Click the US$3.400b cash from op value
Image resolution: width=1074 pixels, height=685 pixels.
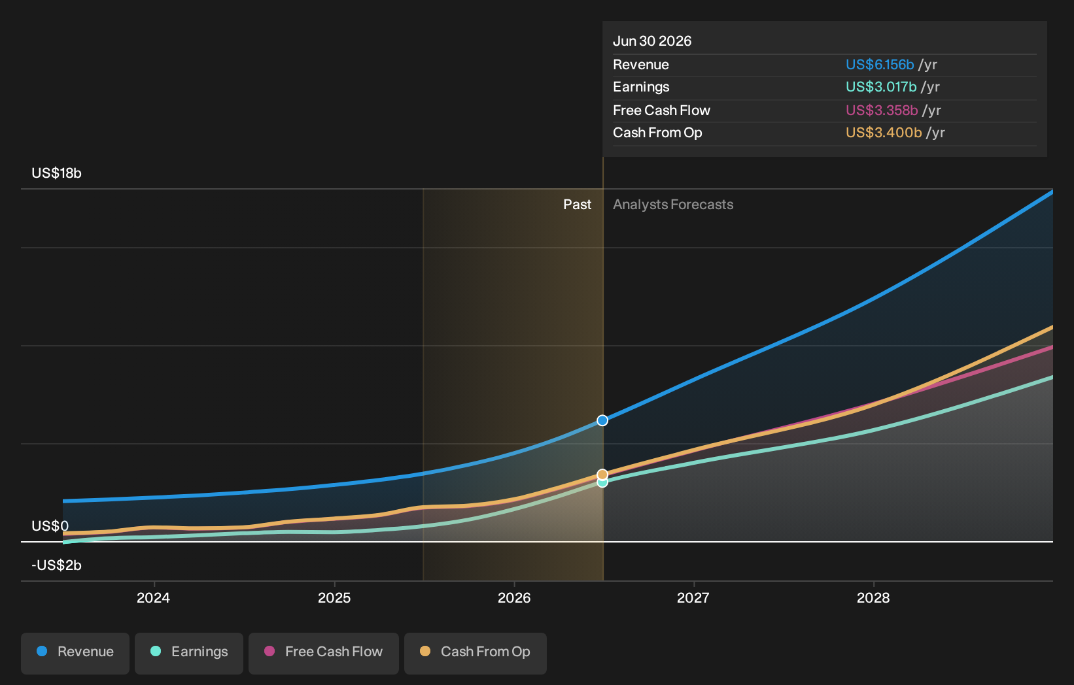pos(884,133)
